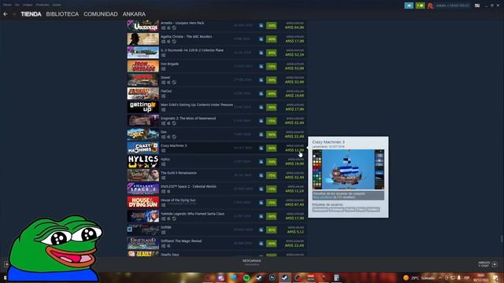Open the weather widget in the taskbar
The height and width of the screenshot is (283, 504).
pyautogui.click(x=419, y=277)
